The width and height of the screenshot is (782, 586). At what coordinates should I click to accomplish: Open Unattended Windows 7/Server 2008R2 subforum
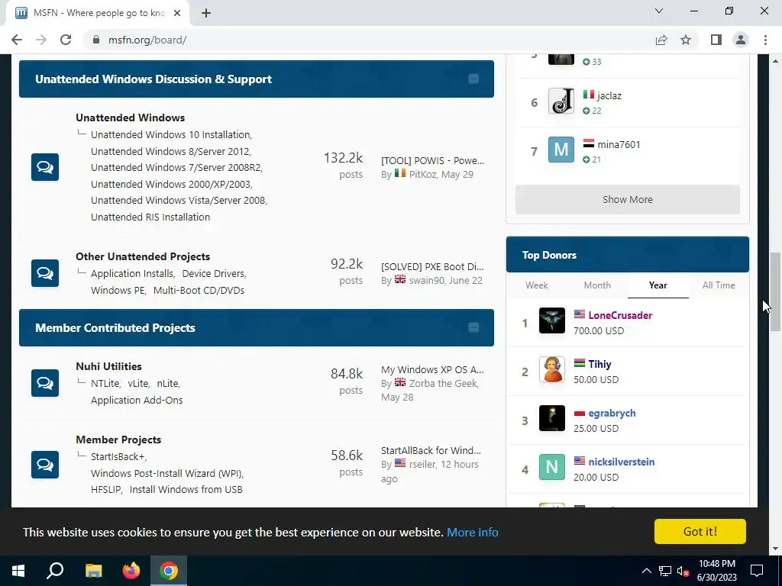(x=176, y=167)
